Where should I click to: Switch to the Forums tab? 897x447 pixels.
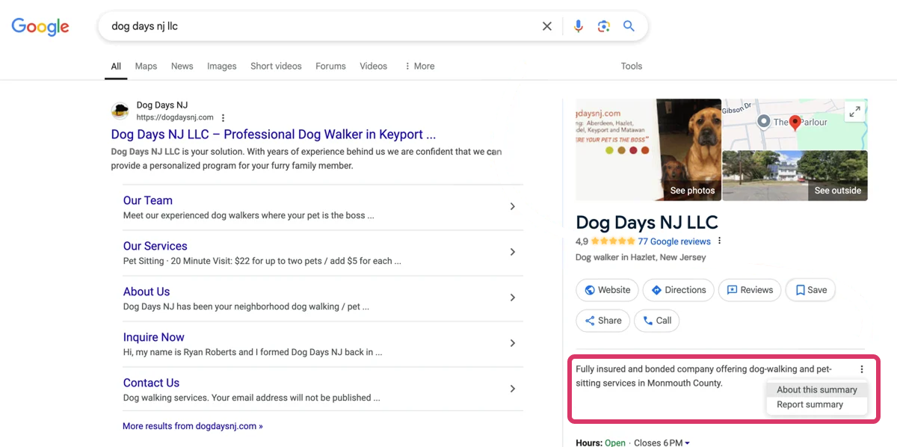330,66
